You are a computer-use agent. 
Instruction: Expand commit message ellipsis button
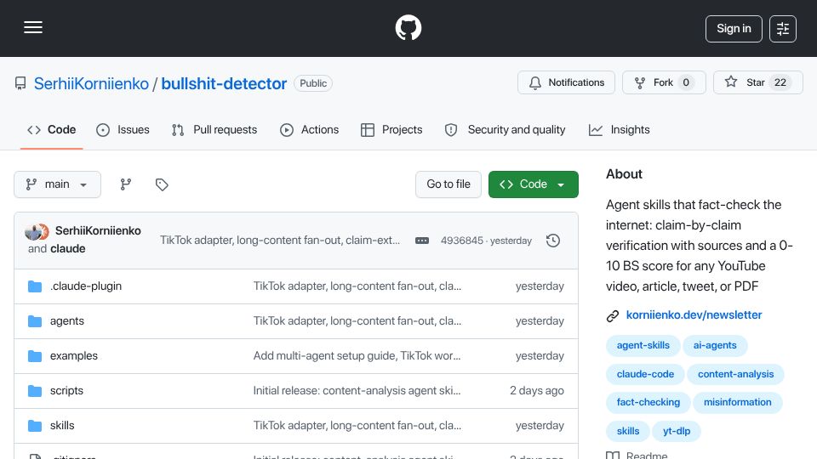coord(422,241)
